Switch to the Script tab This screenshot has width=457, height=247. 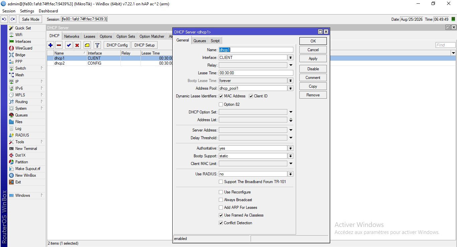215,40
